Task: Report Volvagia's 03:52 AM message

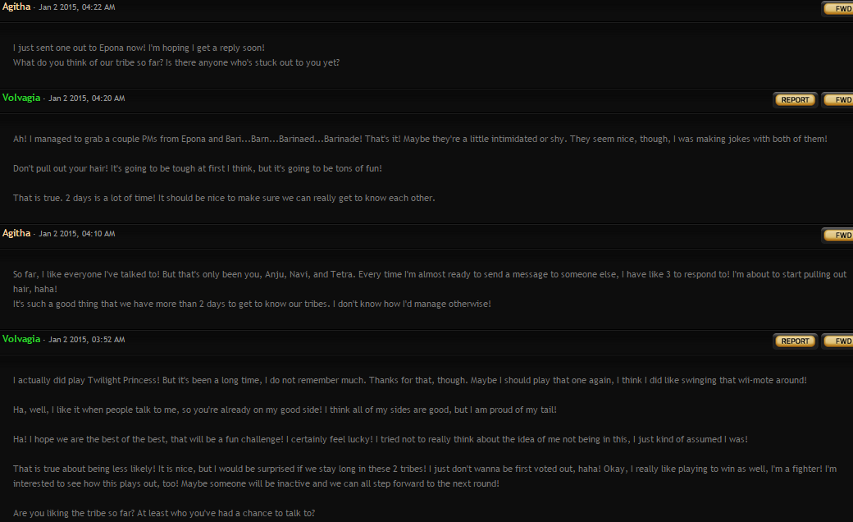Action: click(796, 341)
